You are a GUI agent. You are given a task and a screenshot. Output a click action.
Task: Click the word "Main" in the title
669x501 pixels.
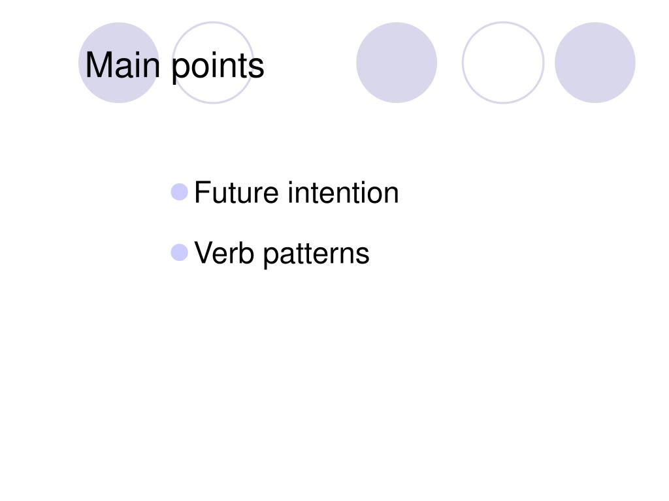[x=122, y=65]
